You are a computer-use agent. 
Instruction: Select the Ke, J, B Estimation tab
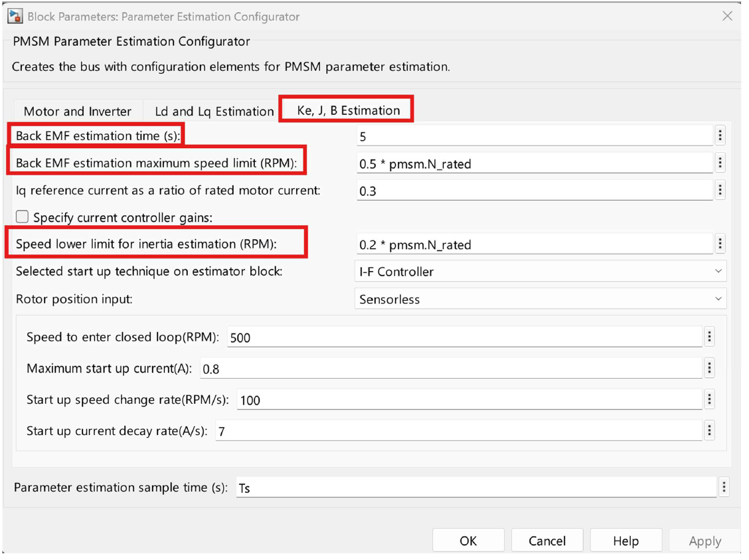[348, 110]
